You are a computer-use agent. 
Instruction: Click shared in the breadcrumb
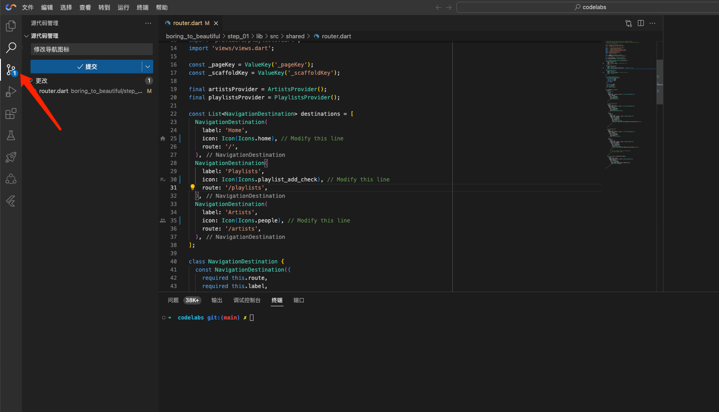pyautogui.click(x=295, y=36)
